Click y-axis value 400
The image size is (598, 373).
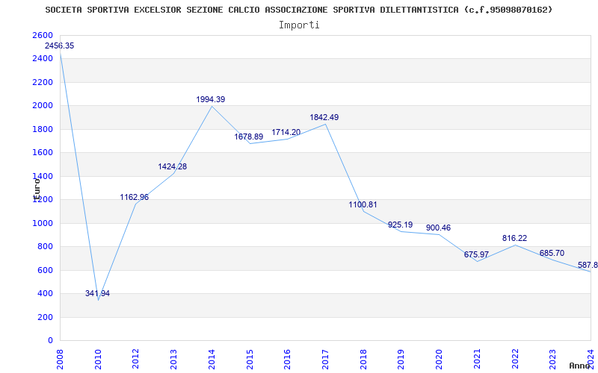click(x=46, y=294)
